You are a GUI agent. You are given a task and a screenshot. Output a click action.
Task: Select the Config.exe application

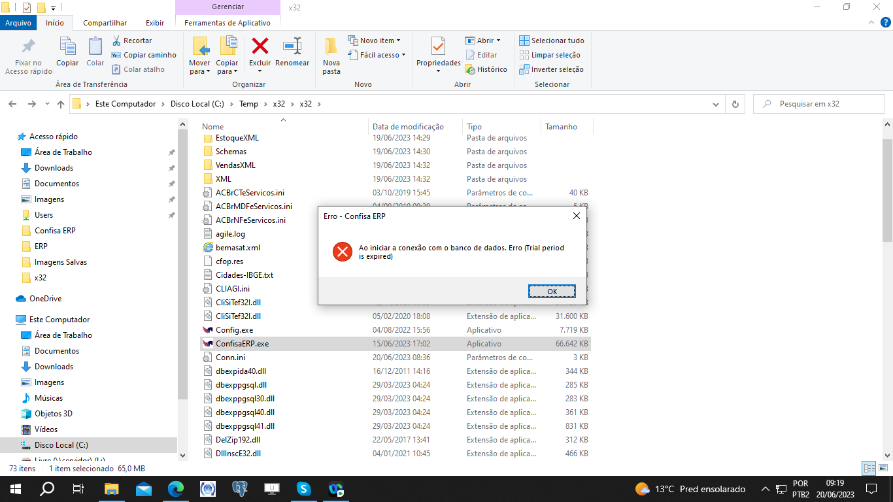[x=234, y=330]
